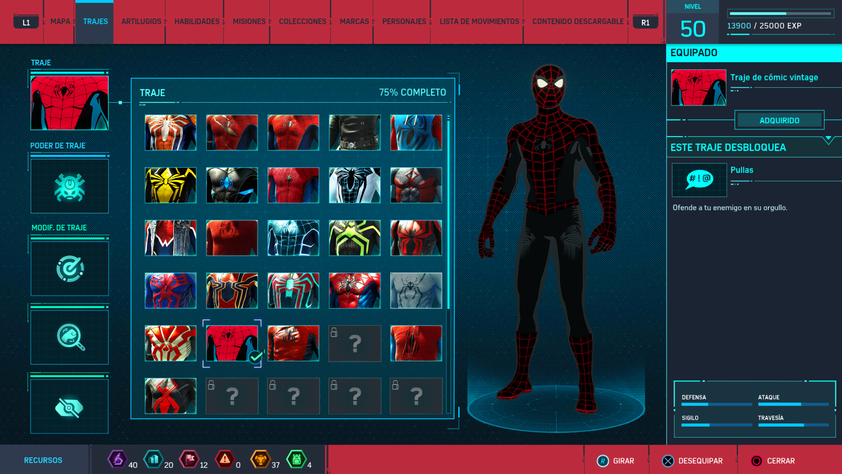842x474 pixels.
Task: Open LISTA DE MOVIMIENTOS tab
Action: pyautogui.click(x=479, y=22)
